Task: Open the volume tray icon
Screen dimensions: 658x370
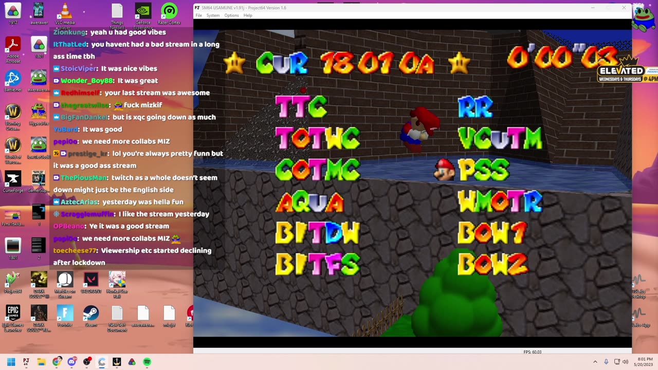Action: click(x=626, y=362)
